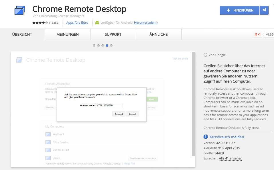Select the first carousel dot

coord(94,45)
